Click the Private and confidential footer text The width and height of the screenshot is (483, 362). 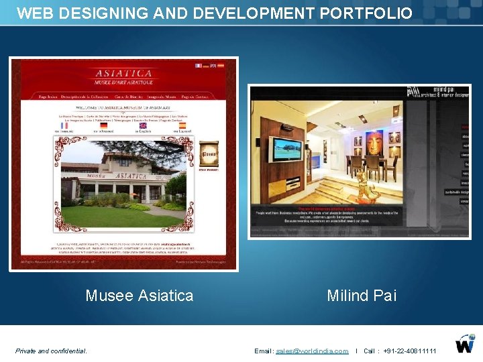pos(51,351)
